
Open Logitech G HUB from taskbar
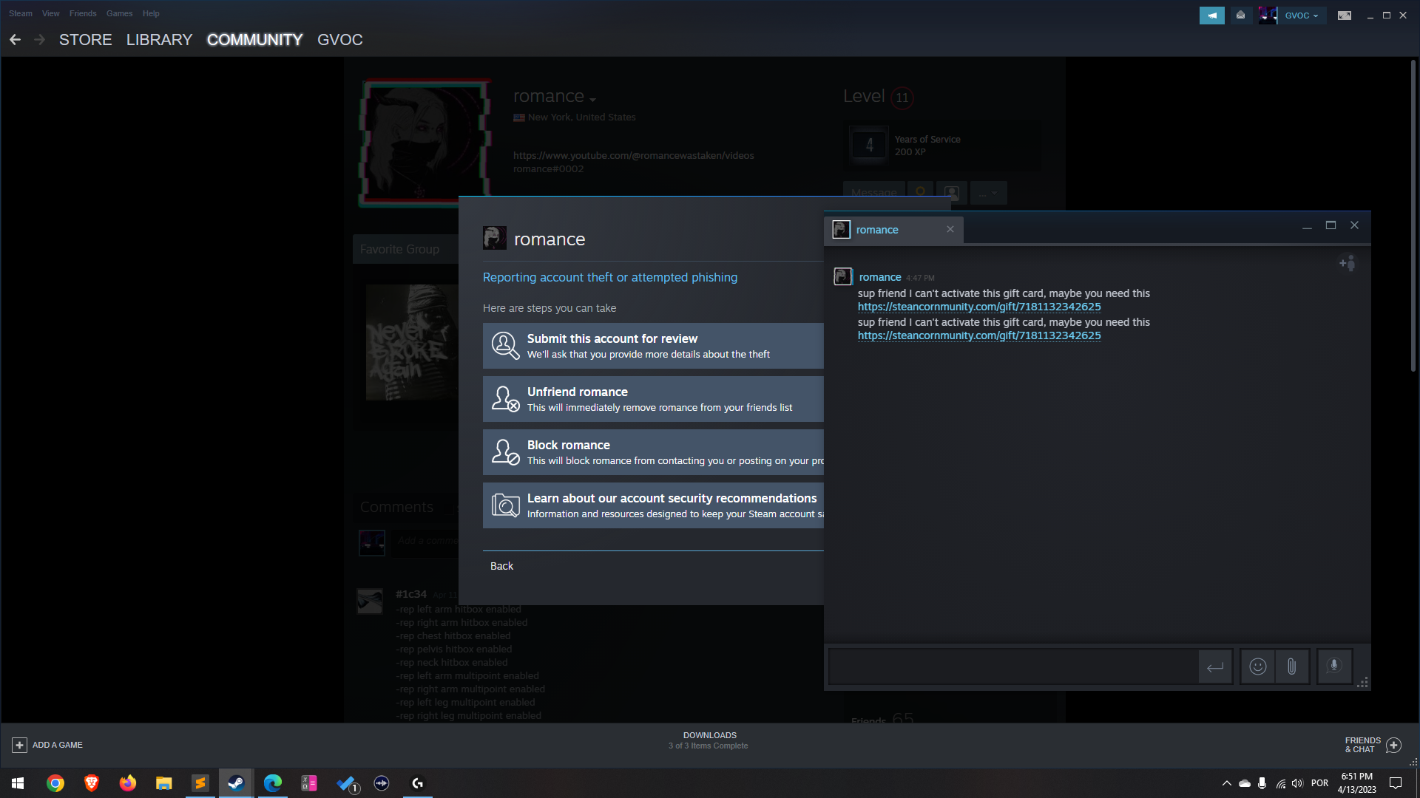pyautogui.click(x=418, y=783)
